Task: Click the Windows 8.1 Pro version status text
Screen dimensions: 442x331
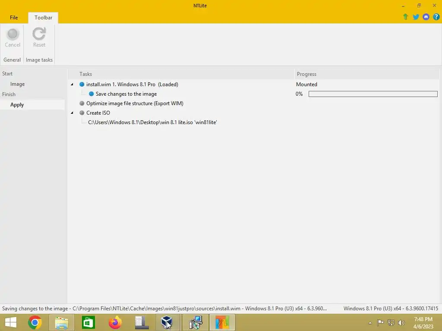Action: coord(391,308)
